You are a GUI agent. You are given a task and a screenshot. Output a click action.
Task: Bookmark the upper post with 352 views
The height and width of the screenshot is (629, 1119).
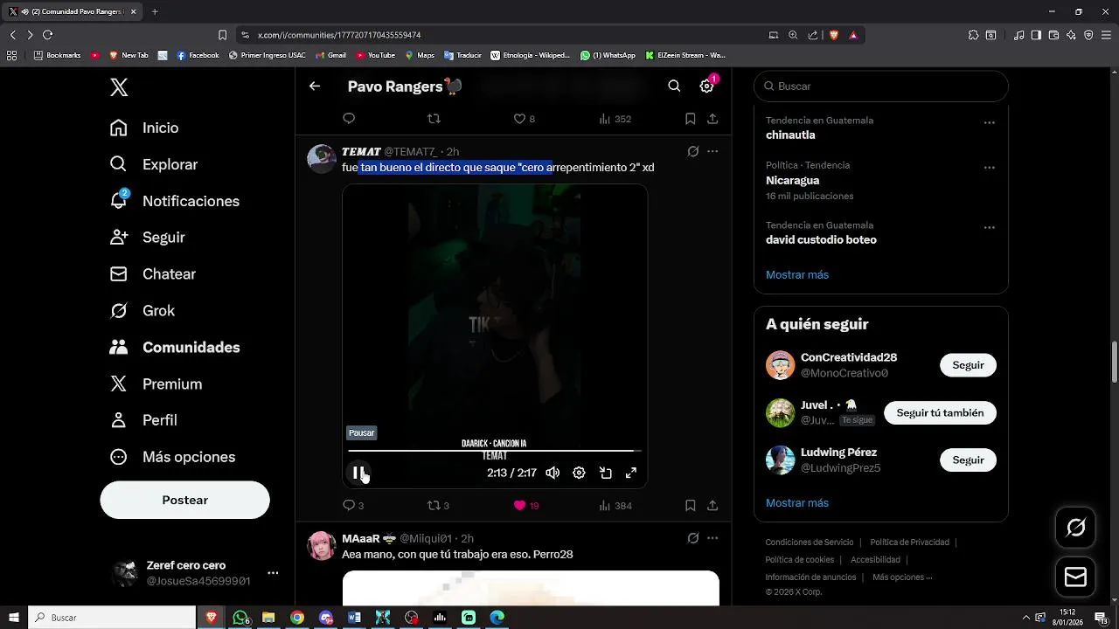tap(690, 119)
